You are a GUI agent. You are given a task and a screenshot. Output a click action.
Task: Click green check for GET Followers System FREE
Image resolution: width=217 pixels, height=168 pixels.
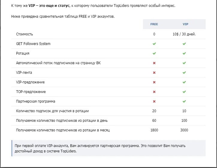154,44
